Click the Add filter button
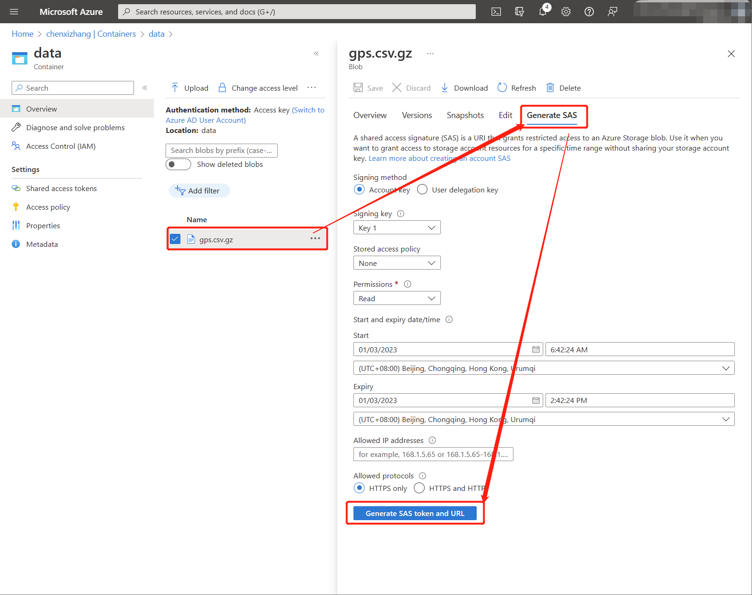This screenshot has height=595, width=752. tap(199, 191)
